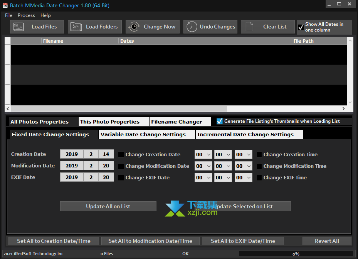Click the horizontal scrollbar thumb of file list
This screenshot has height=259, width=358.
tap(119, 109)
